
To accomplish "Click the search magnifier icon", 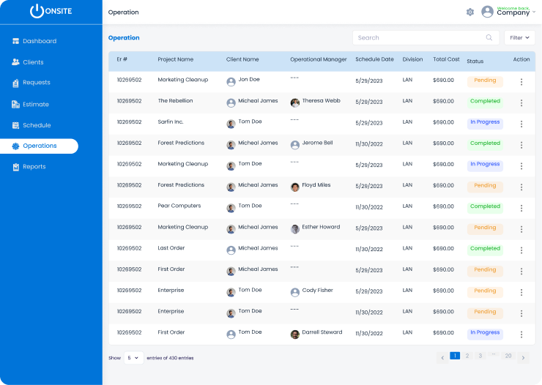I will tap(489, 37).
